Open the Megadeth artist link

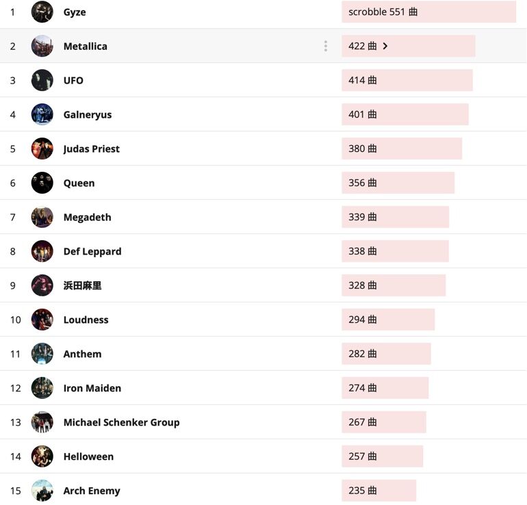88,217
